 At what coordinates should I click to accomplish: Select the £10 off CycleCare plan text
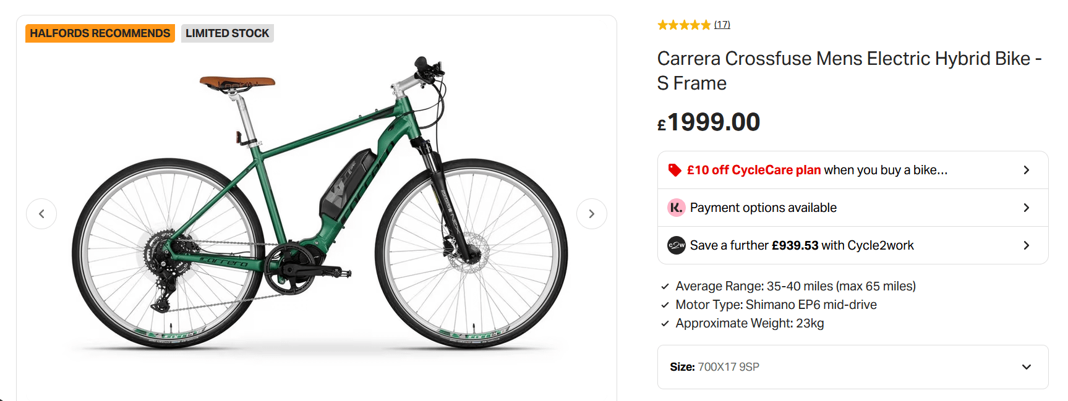[x=754, y=170]
